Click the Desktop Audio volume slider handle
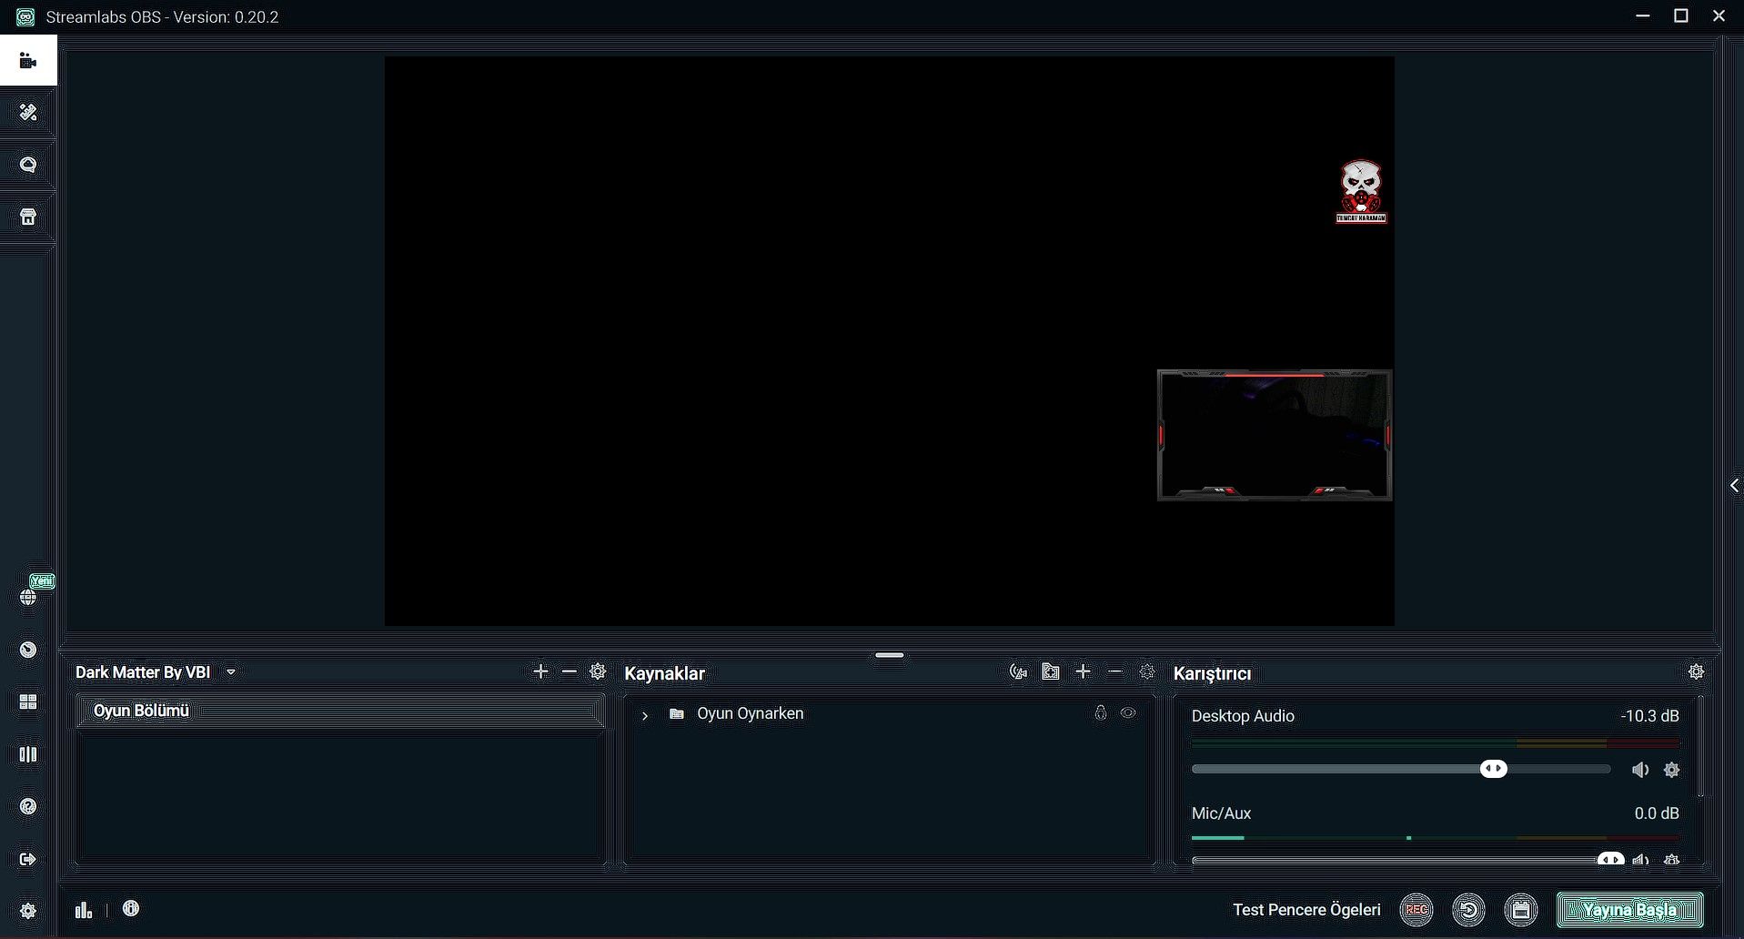The width and height of the screenshot is (1744, 939). point(1493,769)
